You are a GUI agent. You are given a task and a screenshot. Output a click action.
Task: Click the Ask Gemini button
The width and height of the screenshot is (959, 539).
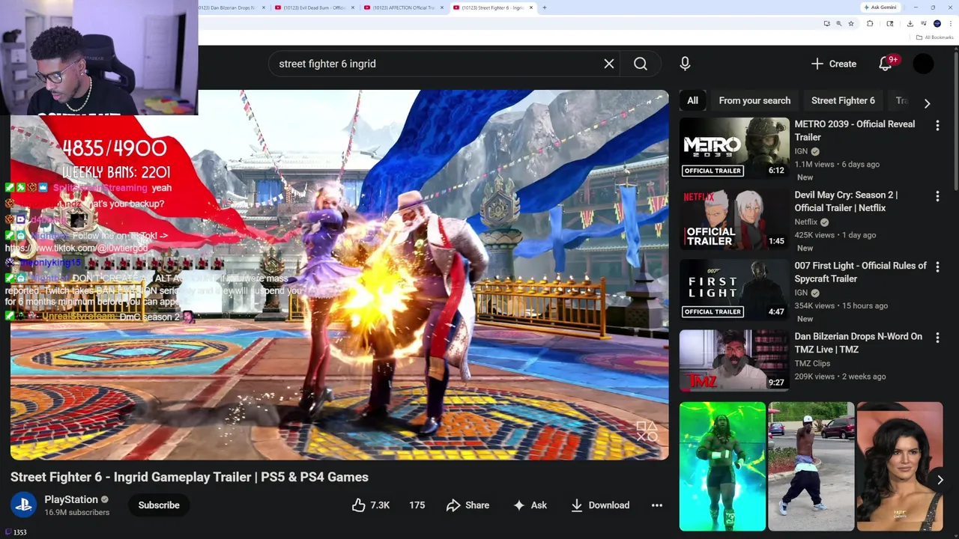click(880, 7)
